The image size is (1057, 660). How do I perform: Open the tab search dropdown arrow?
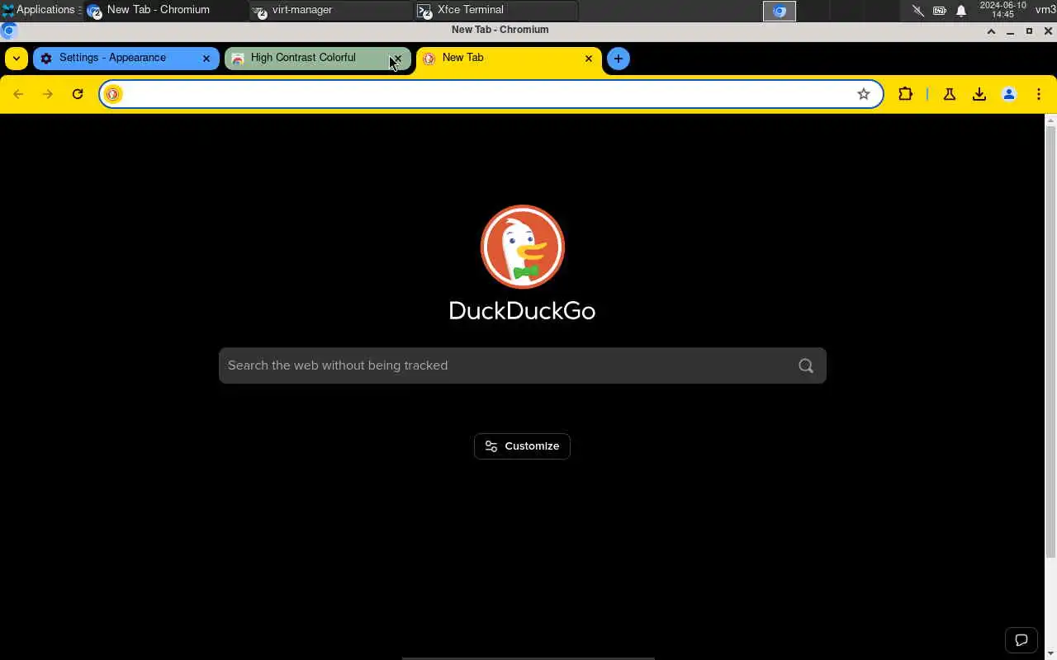(17, 59)
